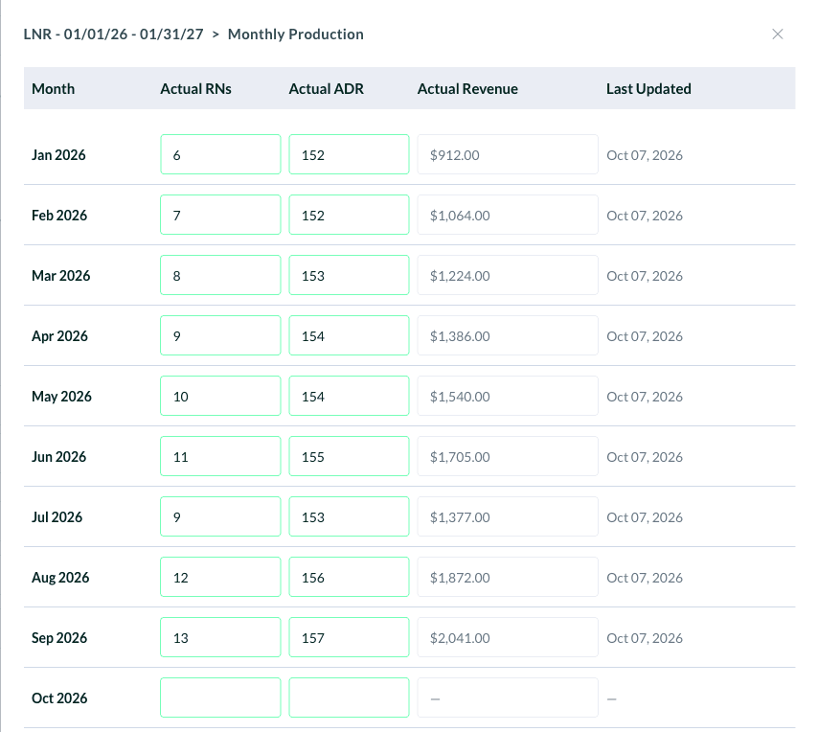Click the Actual Revenue column header
Screen dimensions: 818x732
[467, 89]
